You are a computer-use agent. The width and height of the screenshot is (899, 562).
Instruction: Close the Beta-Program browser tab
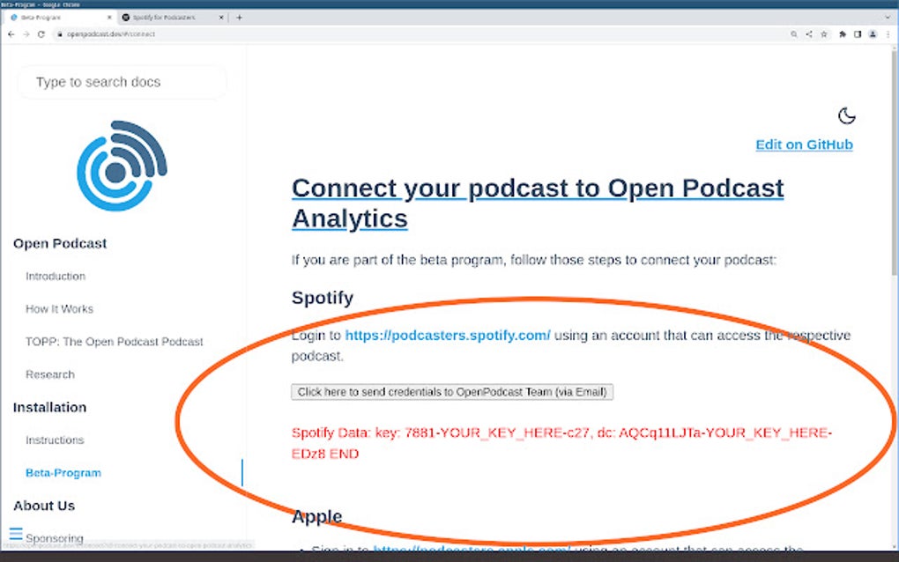[109, 18]
